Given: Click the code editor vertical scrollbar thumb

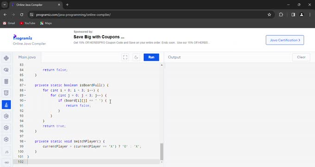Looking at the screenshot, I should tap(162, 152).
